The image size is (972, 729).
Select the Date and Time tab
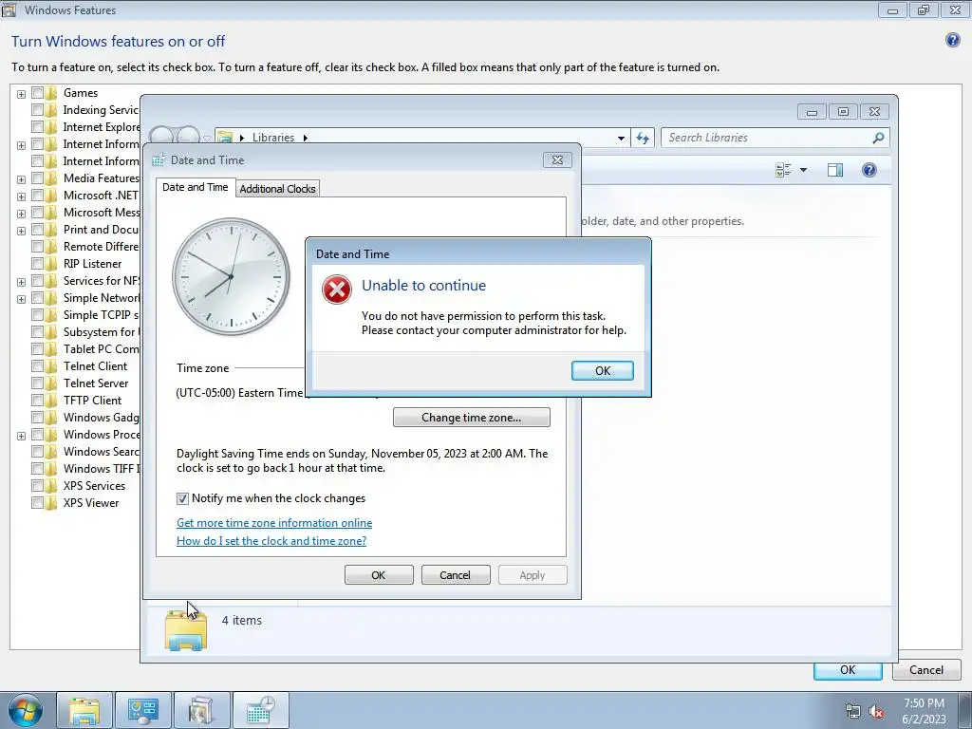pyautogui.click(x=196, y=187)
